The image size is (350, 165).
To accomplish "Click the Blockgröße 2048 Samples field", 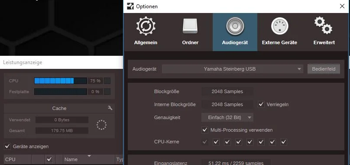I will coord(227,91).
